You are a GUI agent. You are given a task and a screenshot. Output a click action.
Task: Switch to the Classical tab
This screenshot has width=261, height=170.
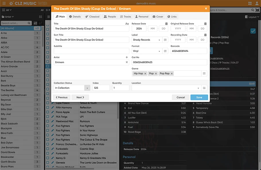click(92, 17)
